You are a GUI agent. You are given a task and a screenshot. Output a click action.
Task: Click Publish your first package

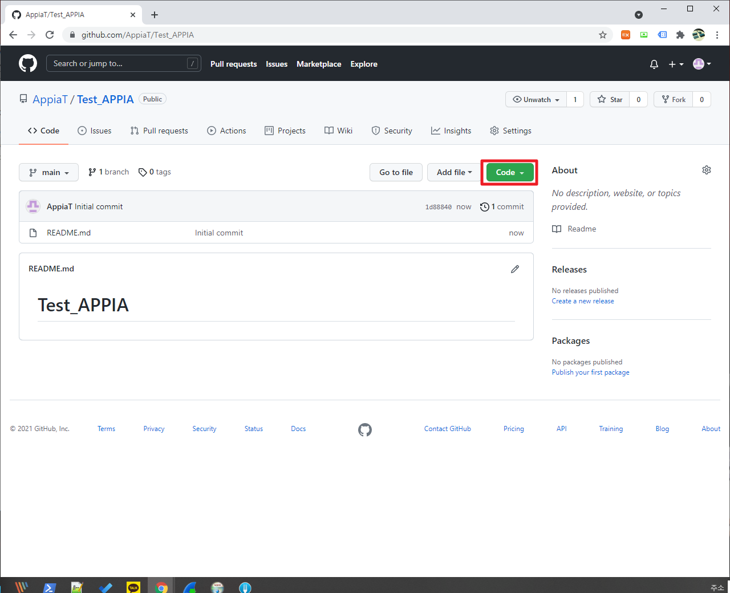tap(591, 372)
